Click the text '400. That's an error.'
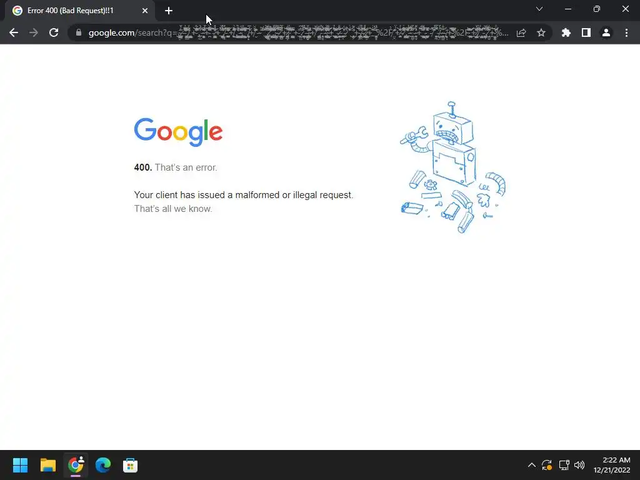 176,167
